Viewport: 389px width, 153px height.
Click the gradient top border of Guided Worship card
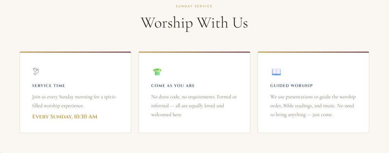313,52
